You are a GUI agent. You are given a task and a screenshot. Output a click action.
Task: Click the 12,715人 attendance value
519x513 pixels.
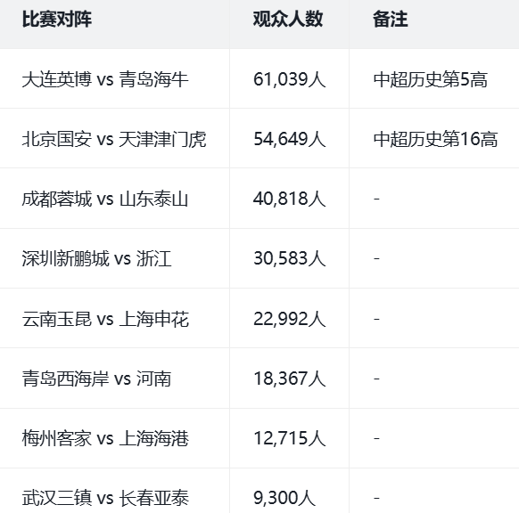pos(289,438)
